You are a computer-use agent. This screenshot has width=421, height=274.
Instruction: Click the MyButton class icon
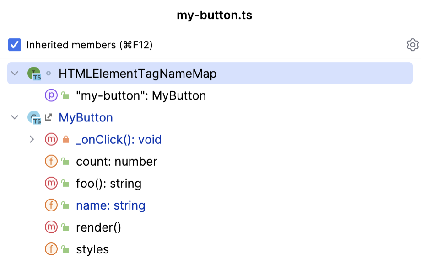35,117
